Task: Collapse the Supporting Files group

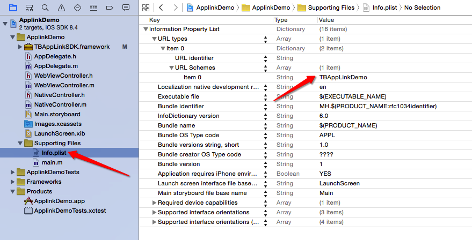Action: point(20,144)
